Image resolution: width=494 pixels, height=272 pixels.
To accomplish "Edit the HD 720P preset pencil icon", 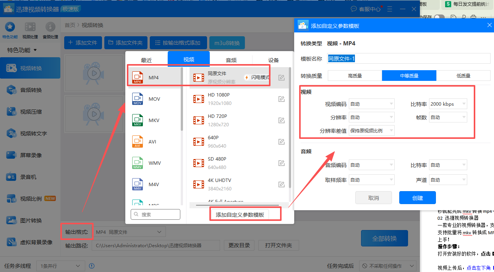I will tap(282, 121).
